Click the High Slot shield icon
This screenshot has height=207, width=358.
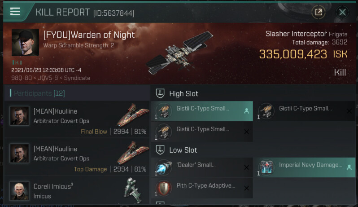point(160,93)
